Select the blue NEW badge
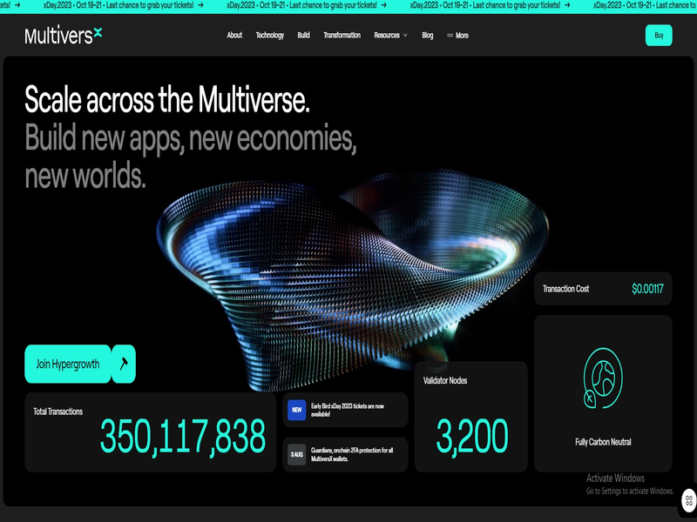 pos(296,410)
